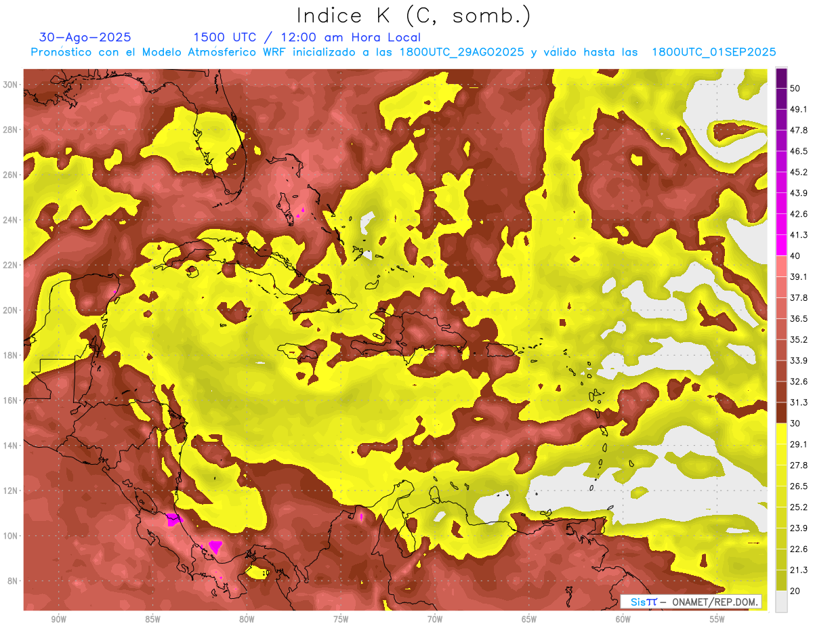Select the "10N" latitude label
813x628 pixels.
pyautogui.click(x=12, y=536)
